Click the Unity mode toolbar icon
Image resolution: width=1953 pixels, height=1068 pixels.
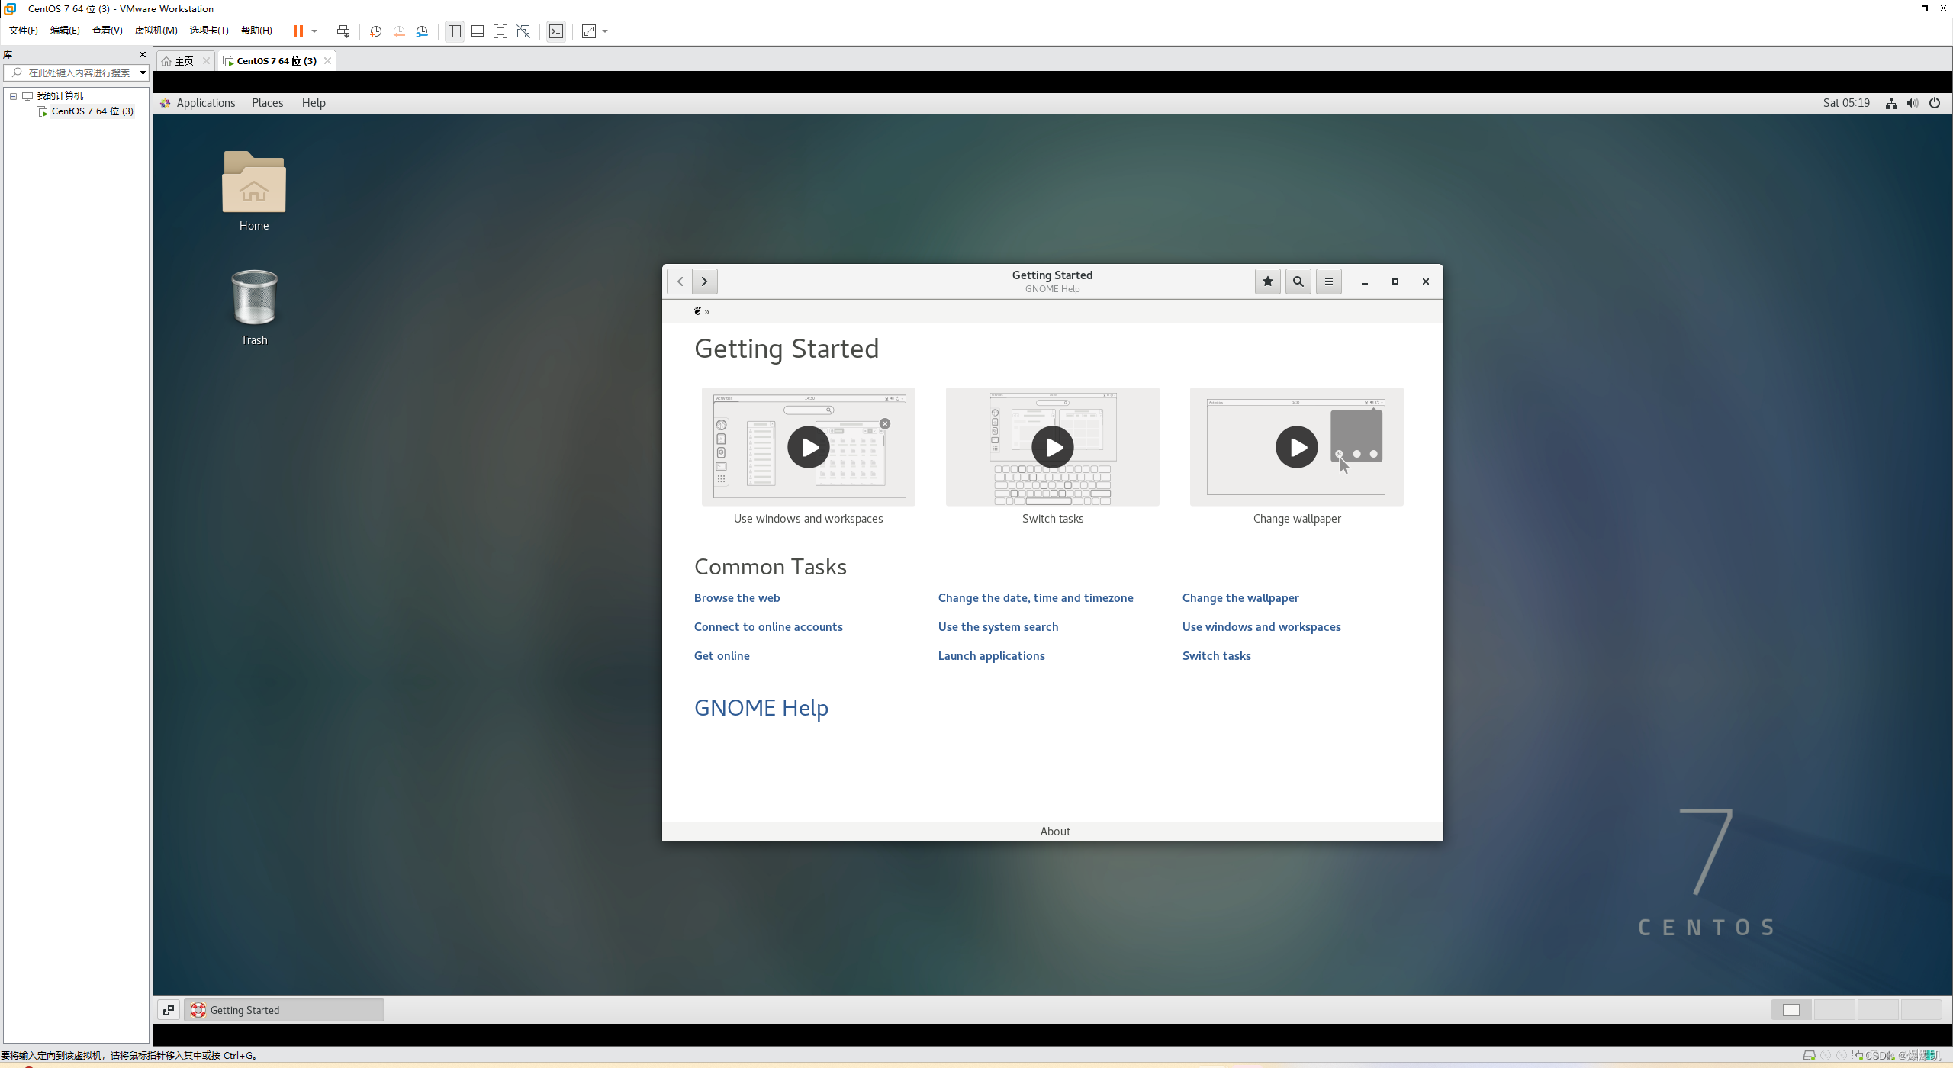point(523,31)
